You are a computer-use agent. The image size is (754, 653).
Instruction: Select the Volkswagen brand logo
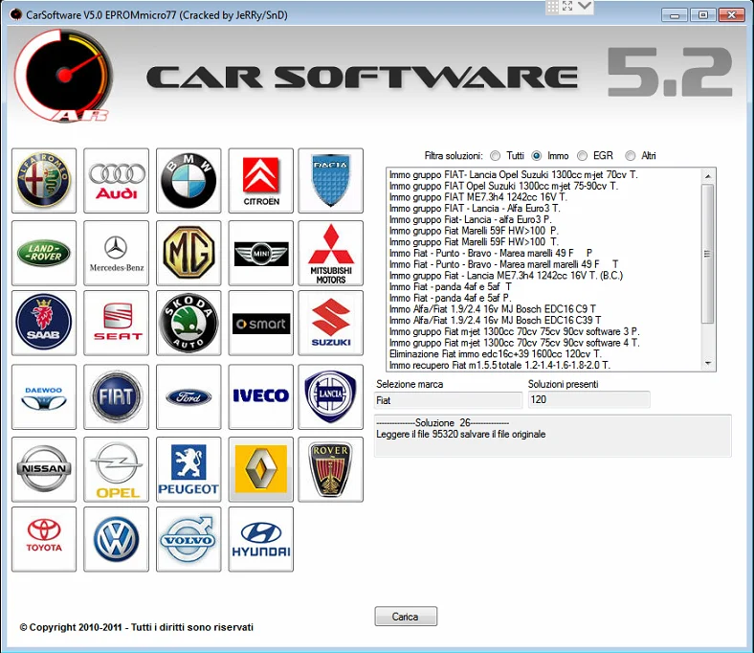click(x=117, y=539)
